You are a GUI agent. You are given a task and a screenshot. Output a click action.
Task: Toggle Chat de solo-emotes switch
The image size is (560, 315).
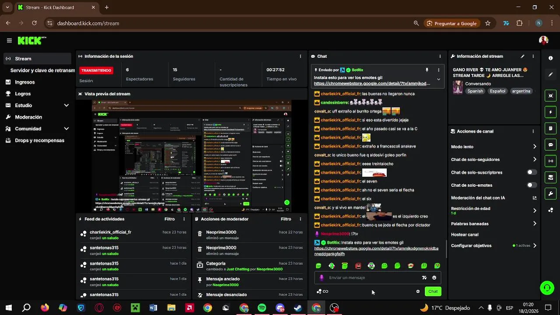(x=532, y=185)
